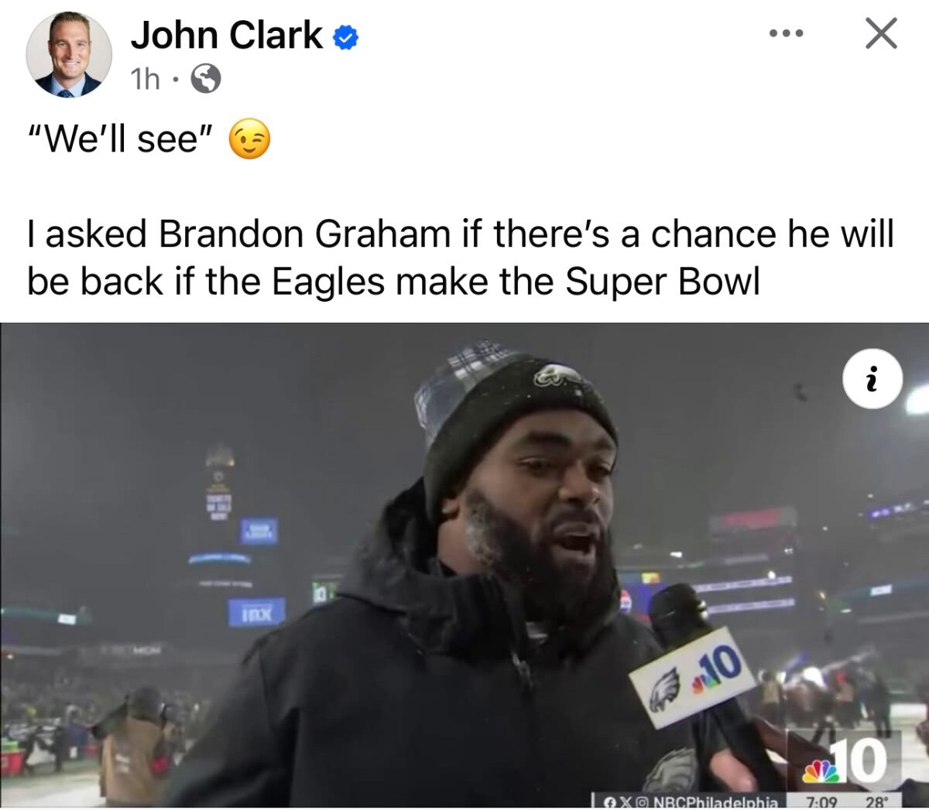Click the globe public audience icon
The image size is (929, 810).
[x=206, y=78]
